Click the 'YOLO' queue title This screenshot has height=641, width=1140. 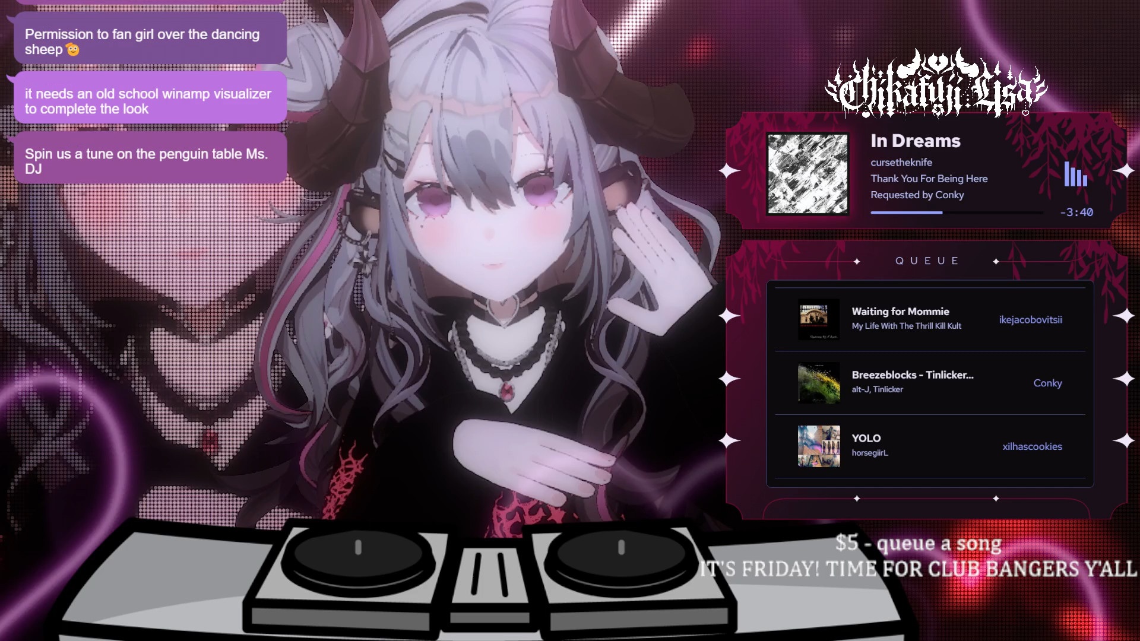coord(866,438)
